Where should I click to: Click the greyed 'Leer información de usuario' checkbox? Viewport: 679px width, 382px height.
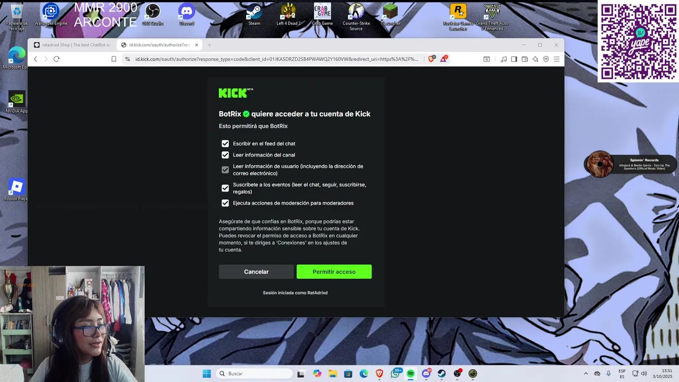click(x=225, y=170)
